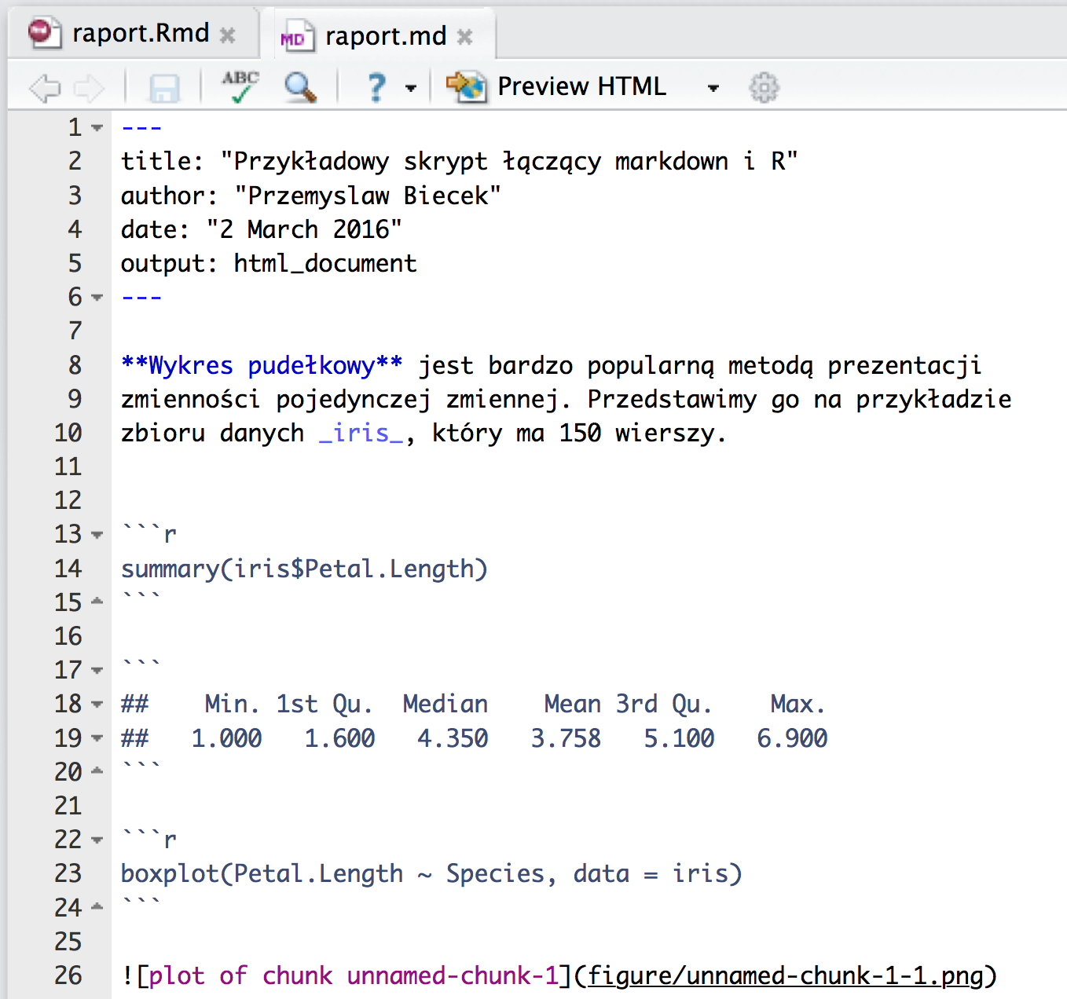Open find and replace magnifier

pyautogui.click(x=300, y=87)
